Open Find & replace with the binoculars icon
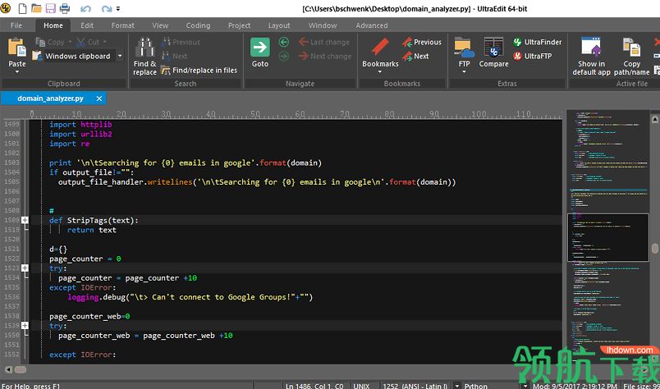The image size is (660, 389). coord(144,47)
